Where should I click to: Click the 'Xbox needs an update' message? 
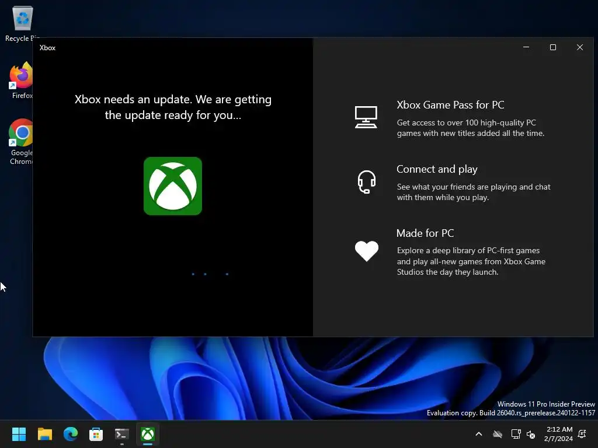pos(173,107)
